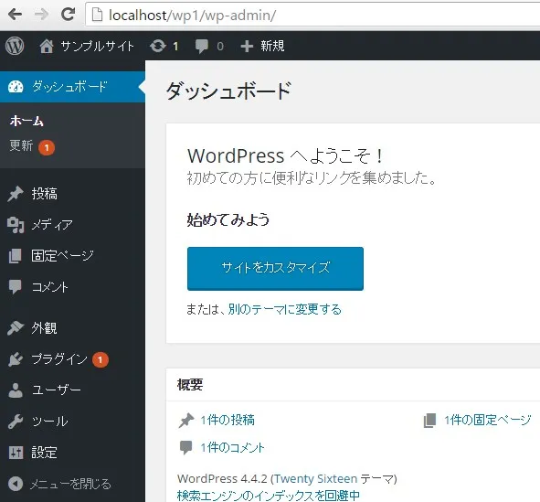Click the collapse arrow icon at sidebar bottom
Image resolution: width=540 pixels, height=502 pixels.
tap(16, 484)
